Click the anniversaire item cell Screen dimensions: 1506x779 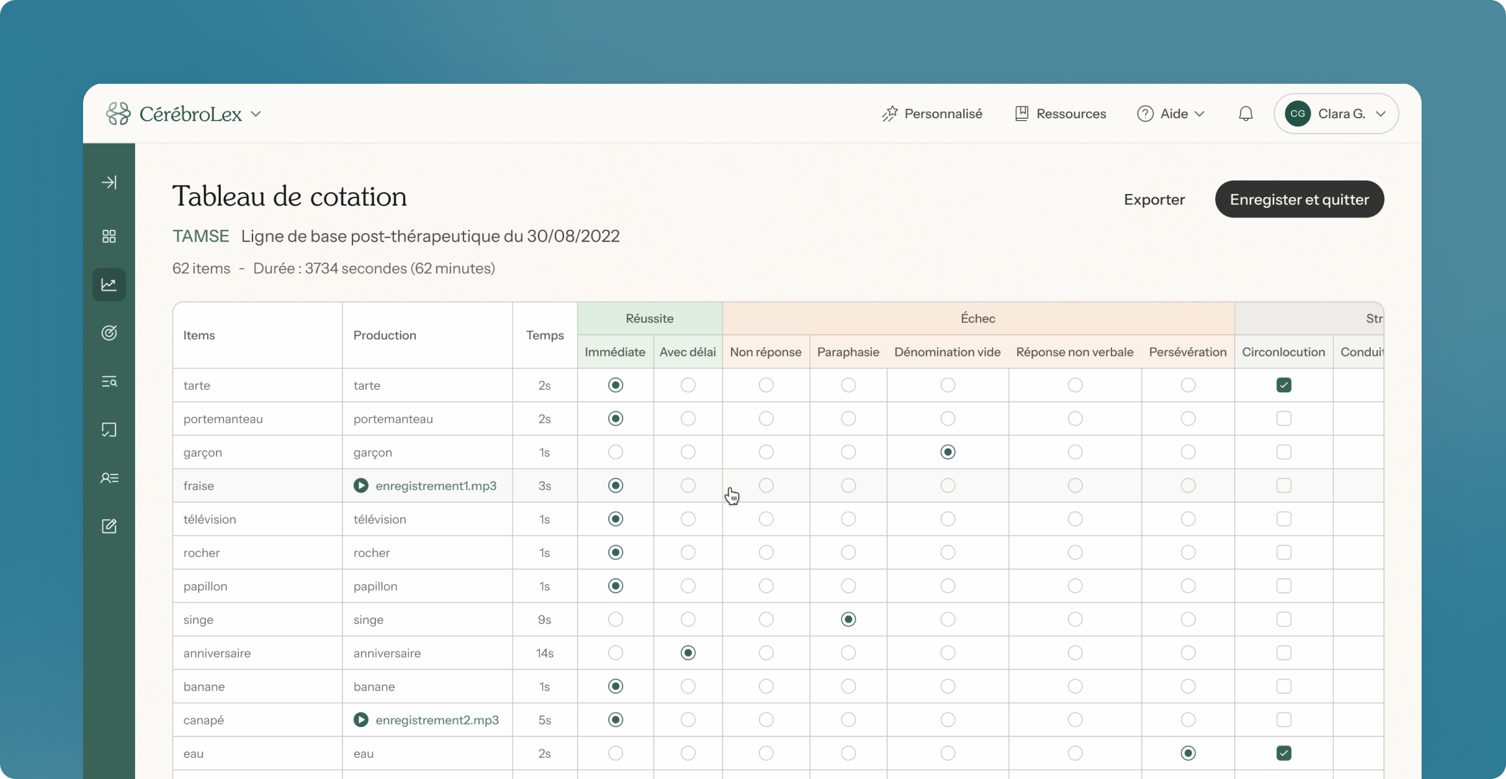(258, 653)
